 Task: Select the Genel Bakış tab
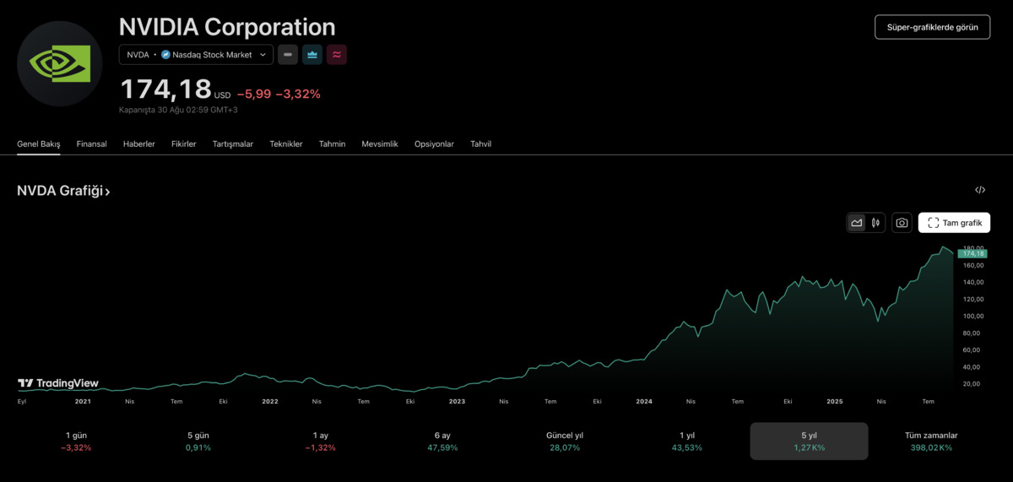[39, 144]
